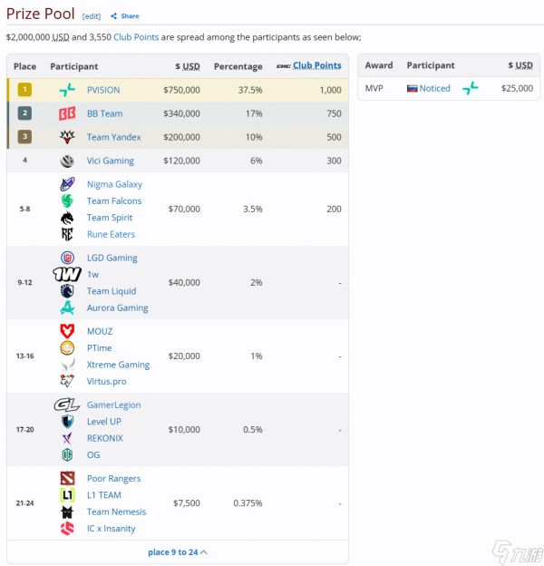Click the Team Liquid logo icon

click(x=67, y=291)
